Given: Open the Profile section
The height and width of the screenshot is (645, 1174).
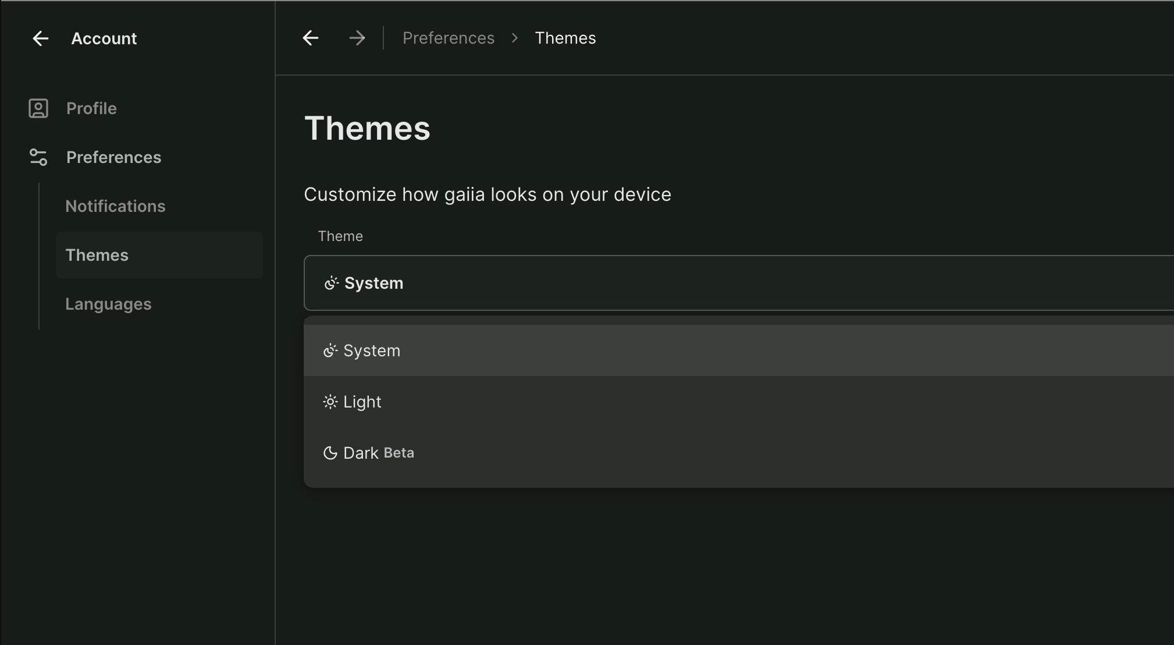Looking at the screenshot, I should point(91,108).
